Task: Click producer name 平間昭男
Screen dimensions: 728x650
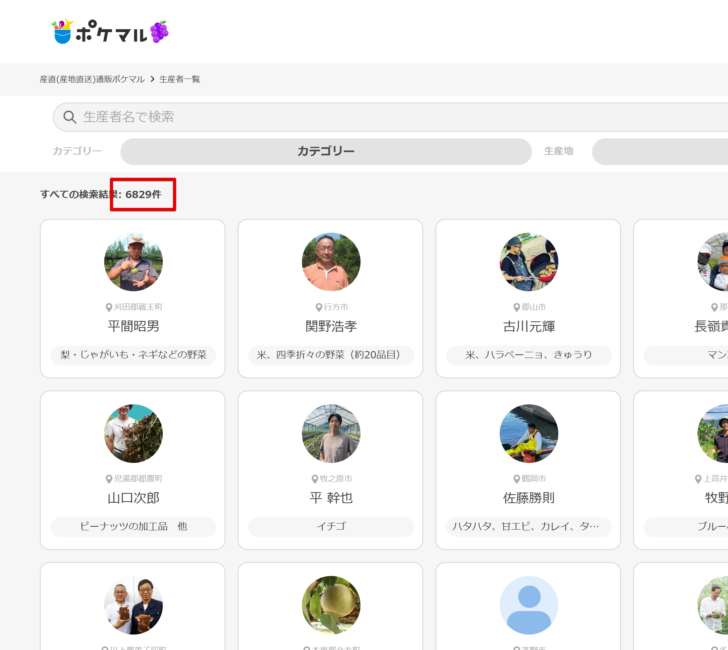Action: tap(133, 326)
